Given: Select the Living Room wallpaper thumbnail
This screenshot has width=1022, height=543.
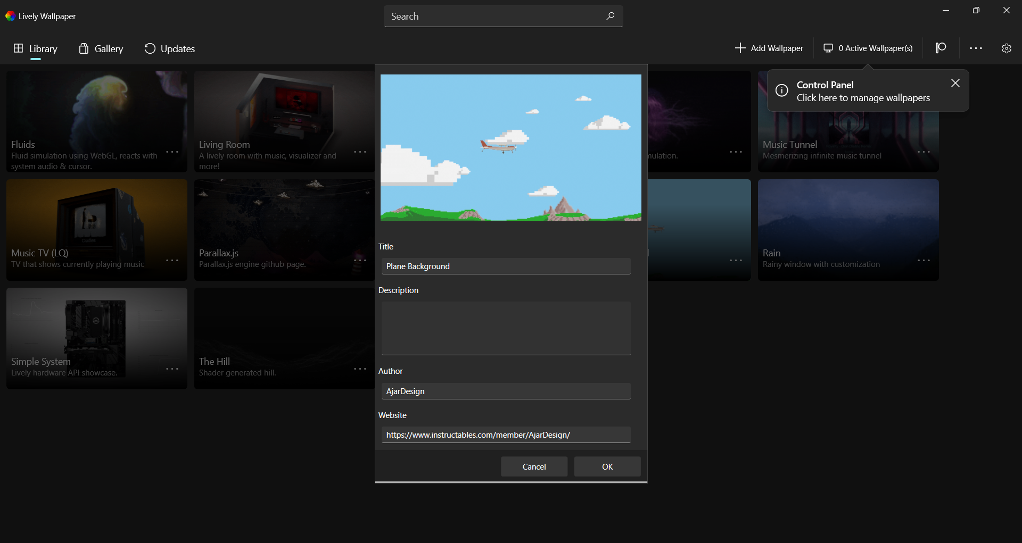Looking at the screenshot, I should (284, 121).
